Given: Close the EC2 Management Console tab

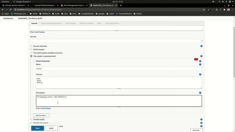Looking at the screenshot, I should pyautogui.click(x=87, y=5).
